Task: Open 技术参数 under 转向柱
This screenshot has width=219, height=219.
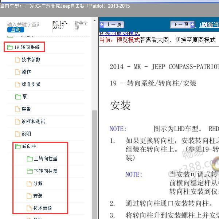Action: point(43,208)
